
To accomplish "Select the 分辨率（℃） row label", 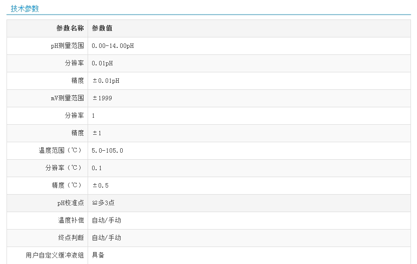I will click(x=64, y=168).
